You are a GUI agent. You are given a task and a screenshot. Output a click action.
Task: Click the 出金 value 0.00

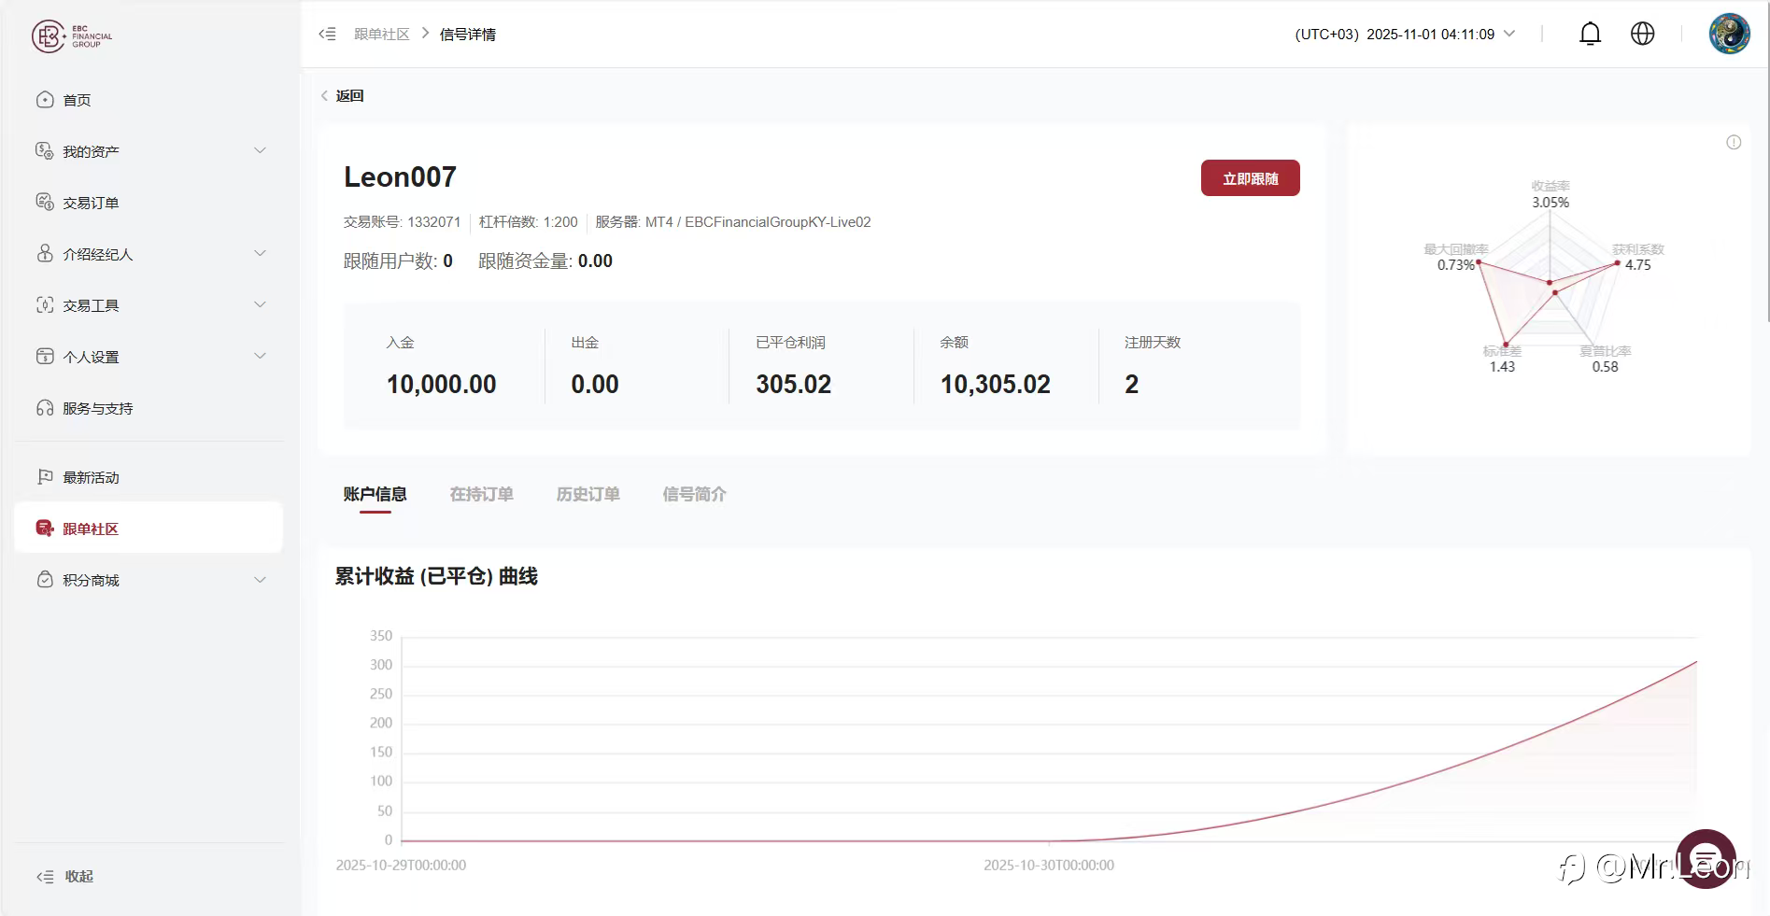[595, 384]
